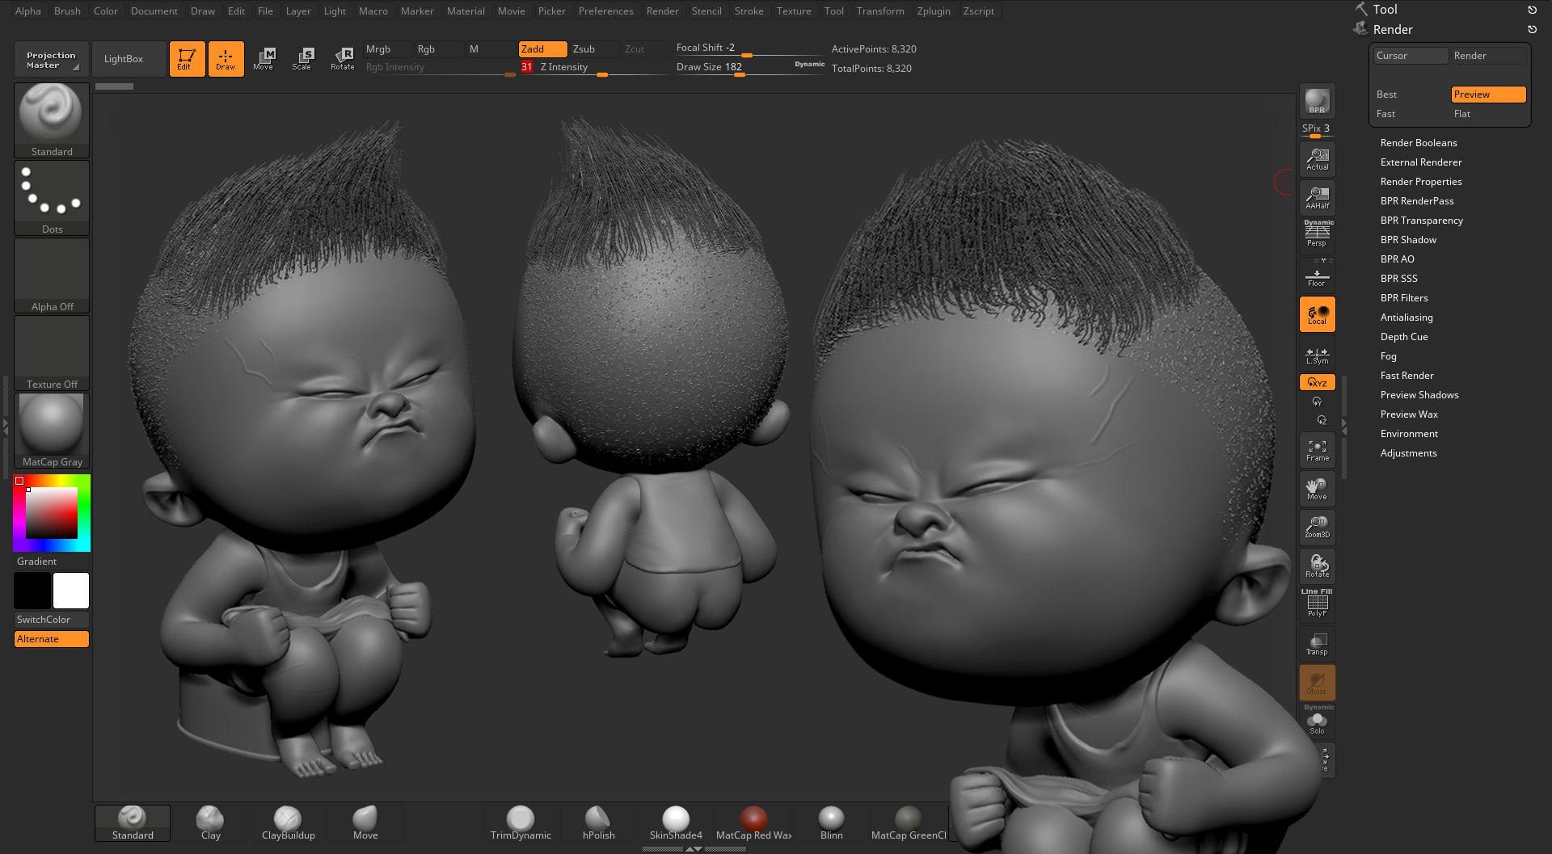Toggle Solo mode
Viewport: 1552px width, 854px height.
(x=1317, y=721)
